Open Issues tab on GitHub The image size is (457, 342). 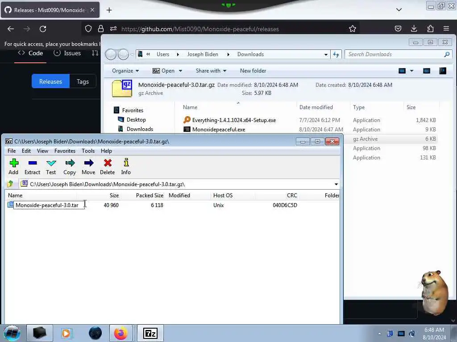point(67,53)
